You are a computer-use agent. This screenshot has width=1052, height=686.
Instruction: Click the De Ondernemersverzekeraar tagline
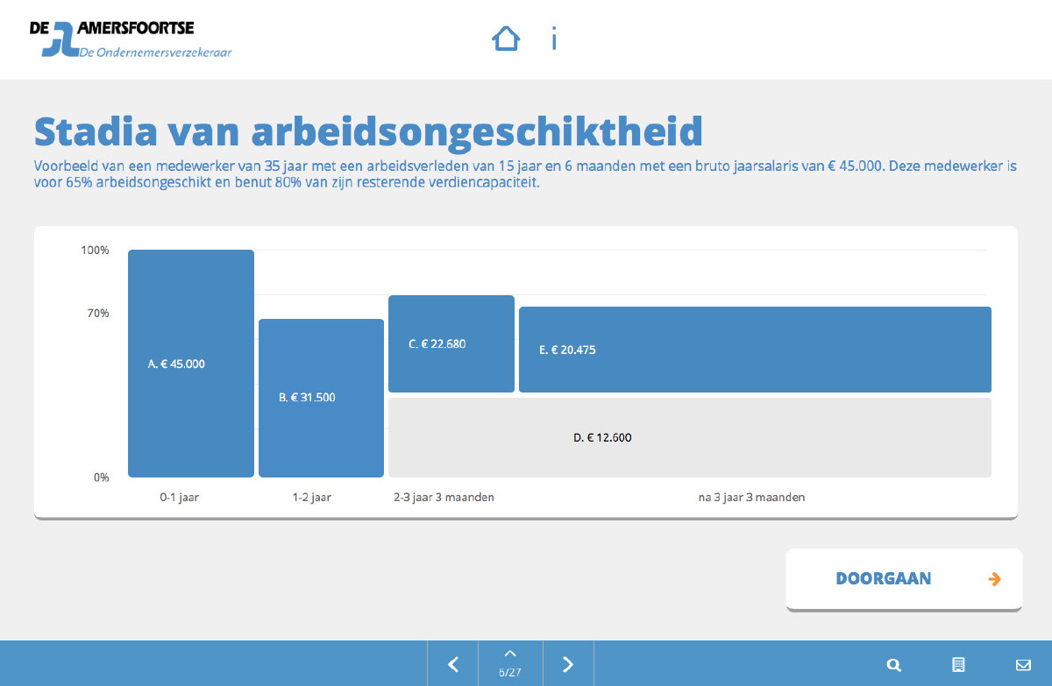pyautogui.click(x=155, y=53)
